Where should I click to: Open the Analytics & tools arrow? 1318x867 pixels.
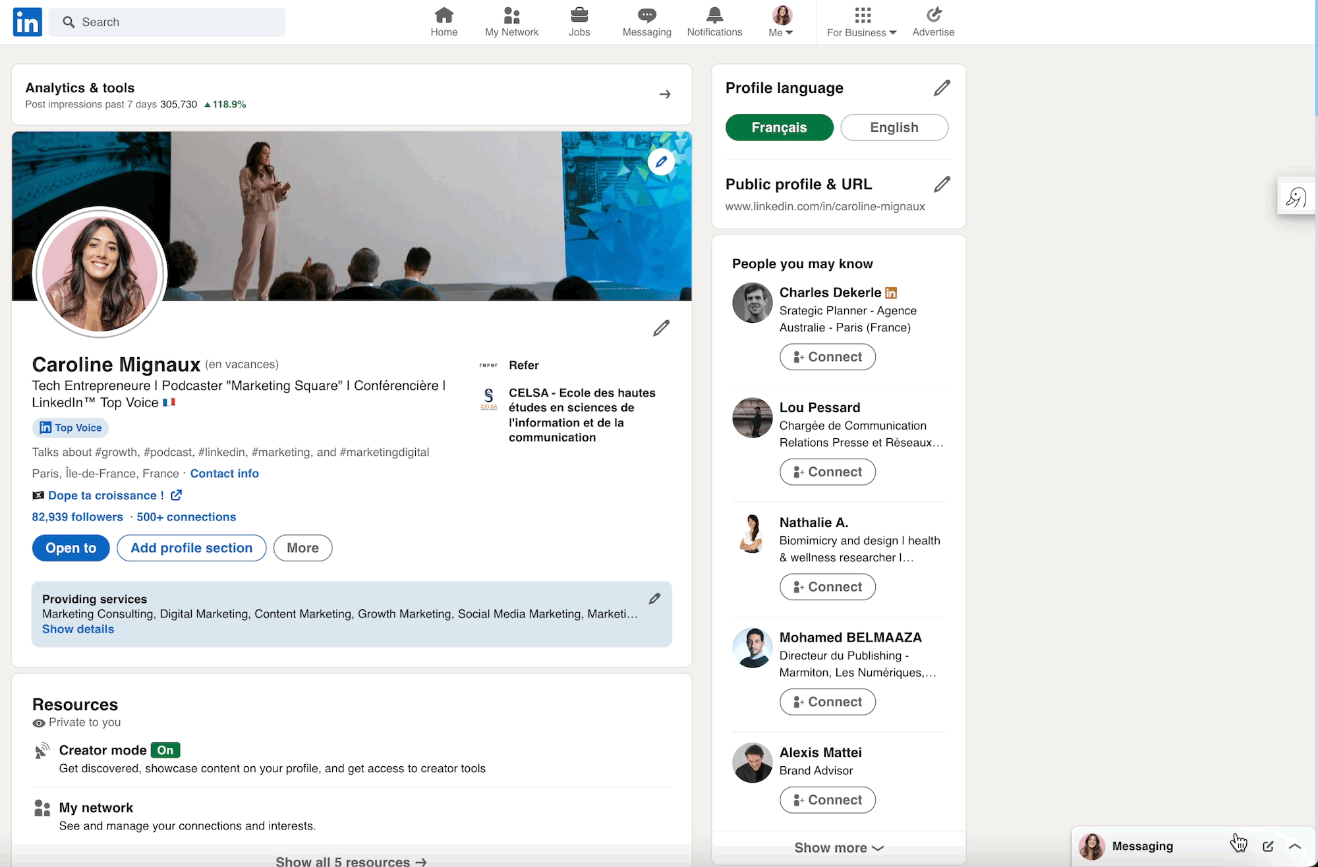pos(665,94)
